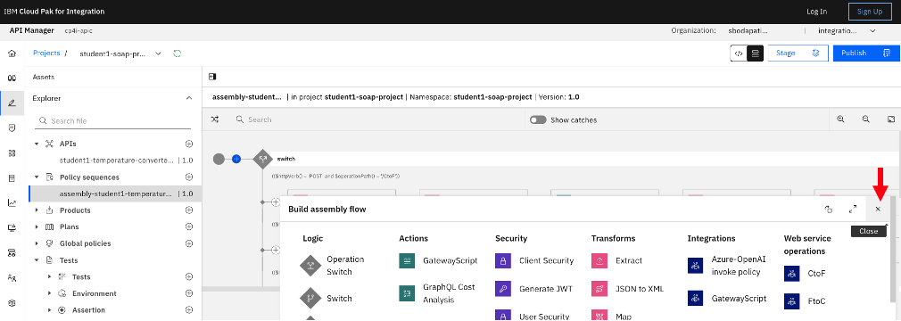Click the Explorer Search file field
Viewport: 901px width, 321px height.
point(112,120)
